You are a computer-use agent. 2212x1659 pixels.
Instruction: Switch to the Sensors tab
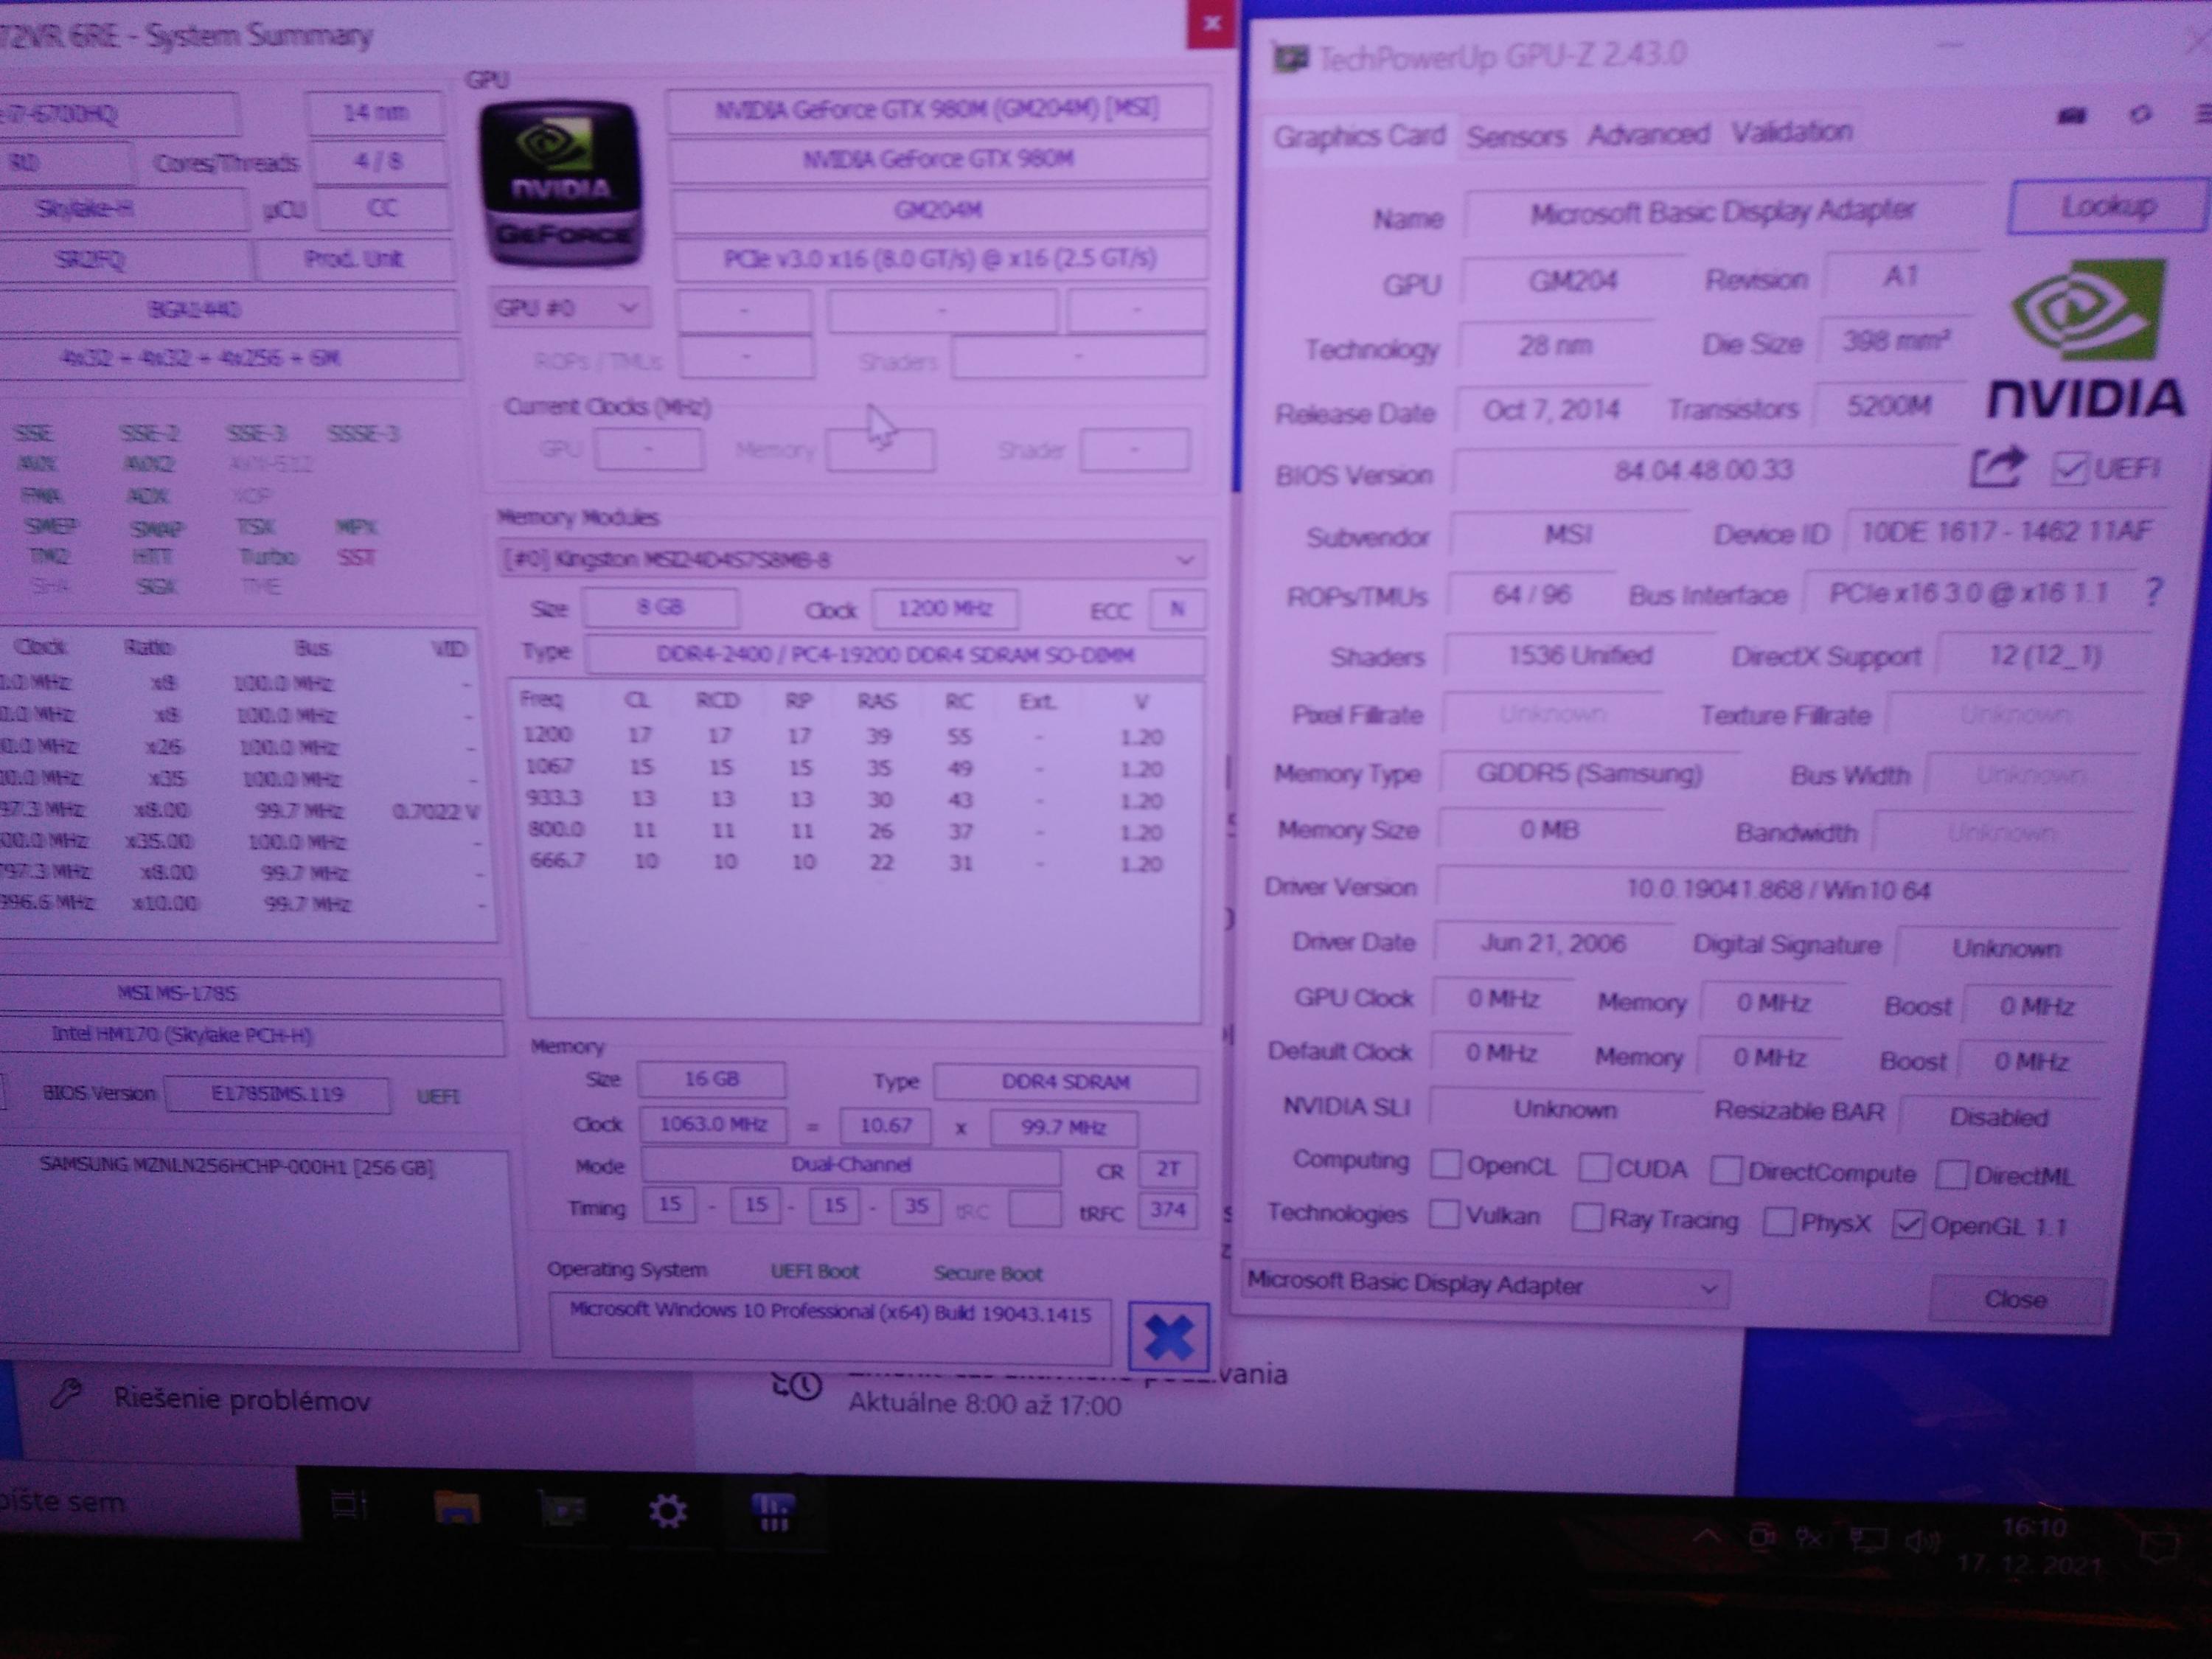pos(1515,136)
